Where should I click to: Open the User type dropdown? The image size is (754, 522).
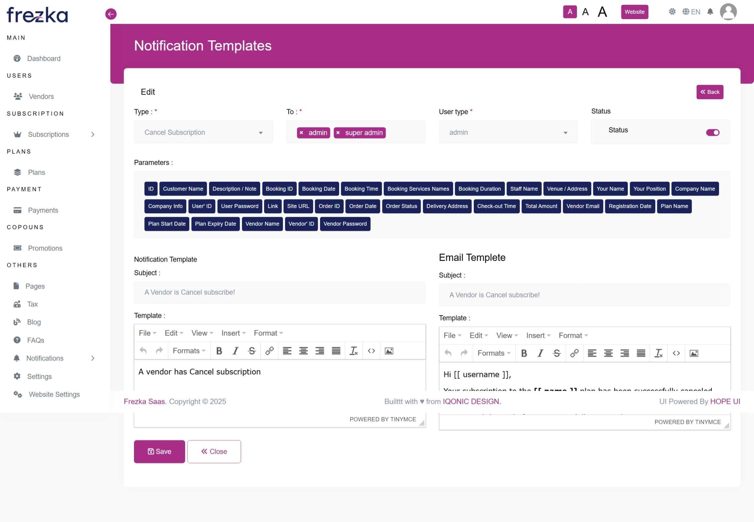click(x=508, y=133)
